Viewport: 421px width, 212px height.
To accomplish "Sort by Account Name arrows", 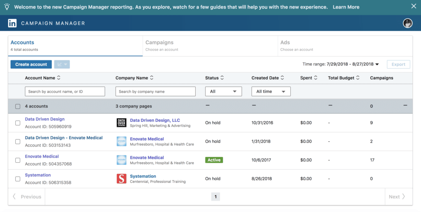I will pyautogui.click(x=58, y=78).
